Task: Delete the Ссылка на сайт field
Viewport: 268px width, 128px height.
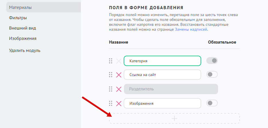Action: click(119, 75)
